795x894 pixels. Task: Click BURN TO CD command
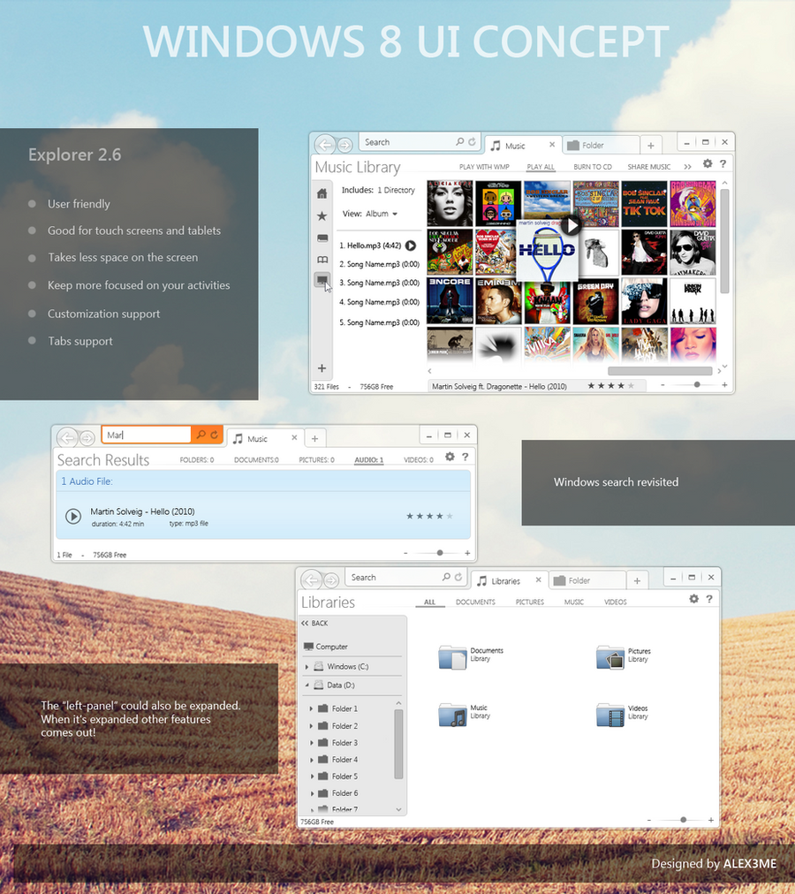pos(593,167)
